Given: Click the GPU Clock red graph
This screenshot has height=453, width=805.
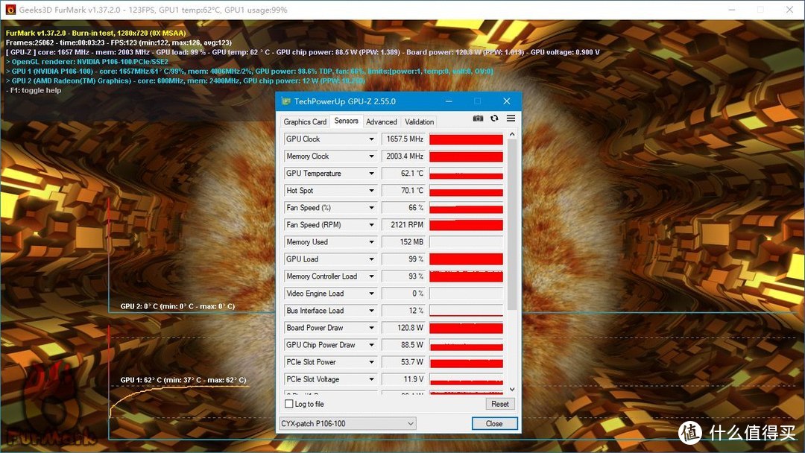Looking at the screenshot, I should click(466, 139).
